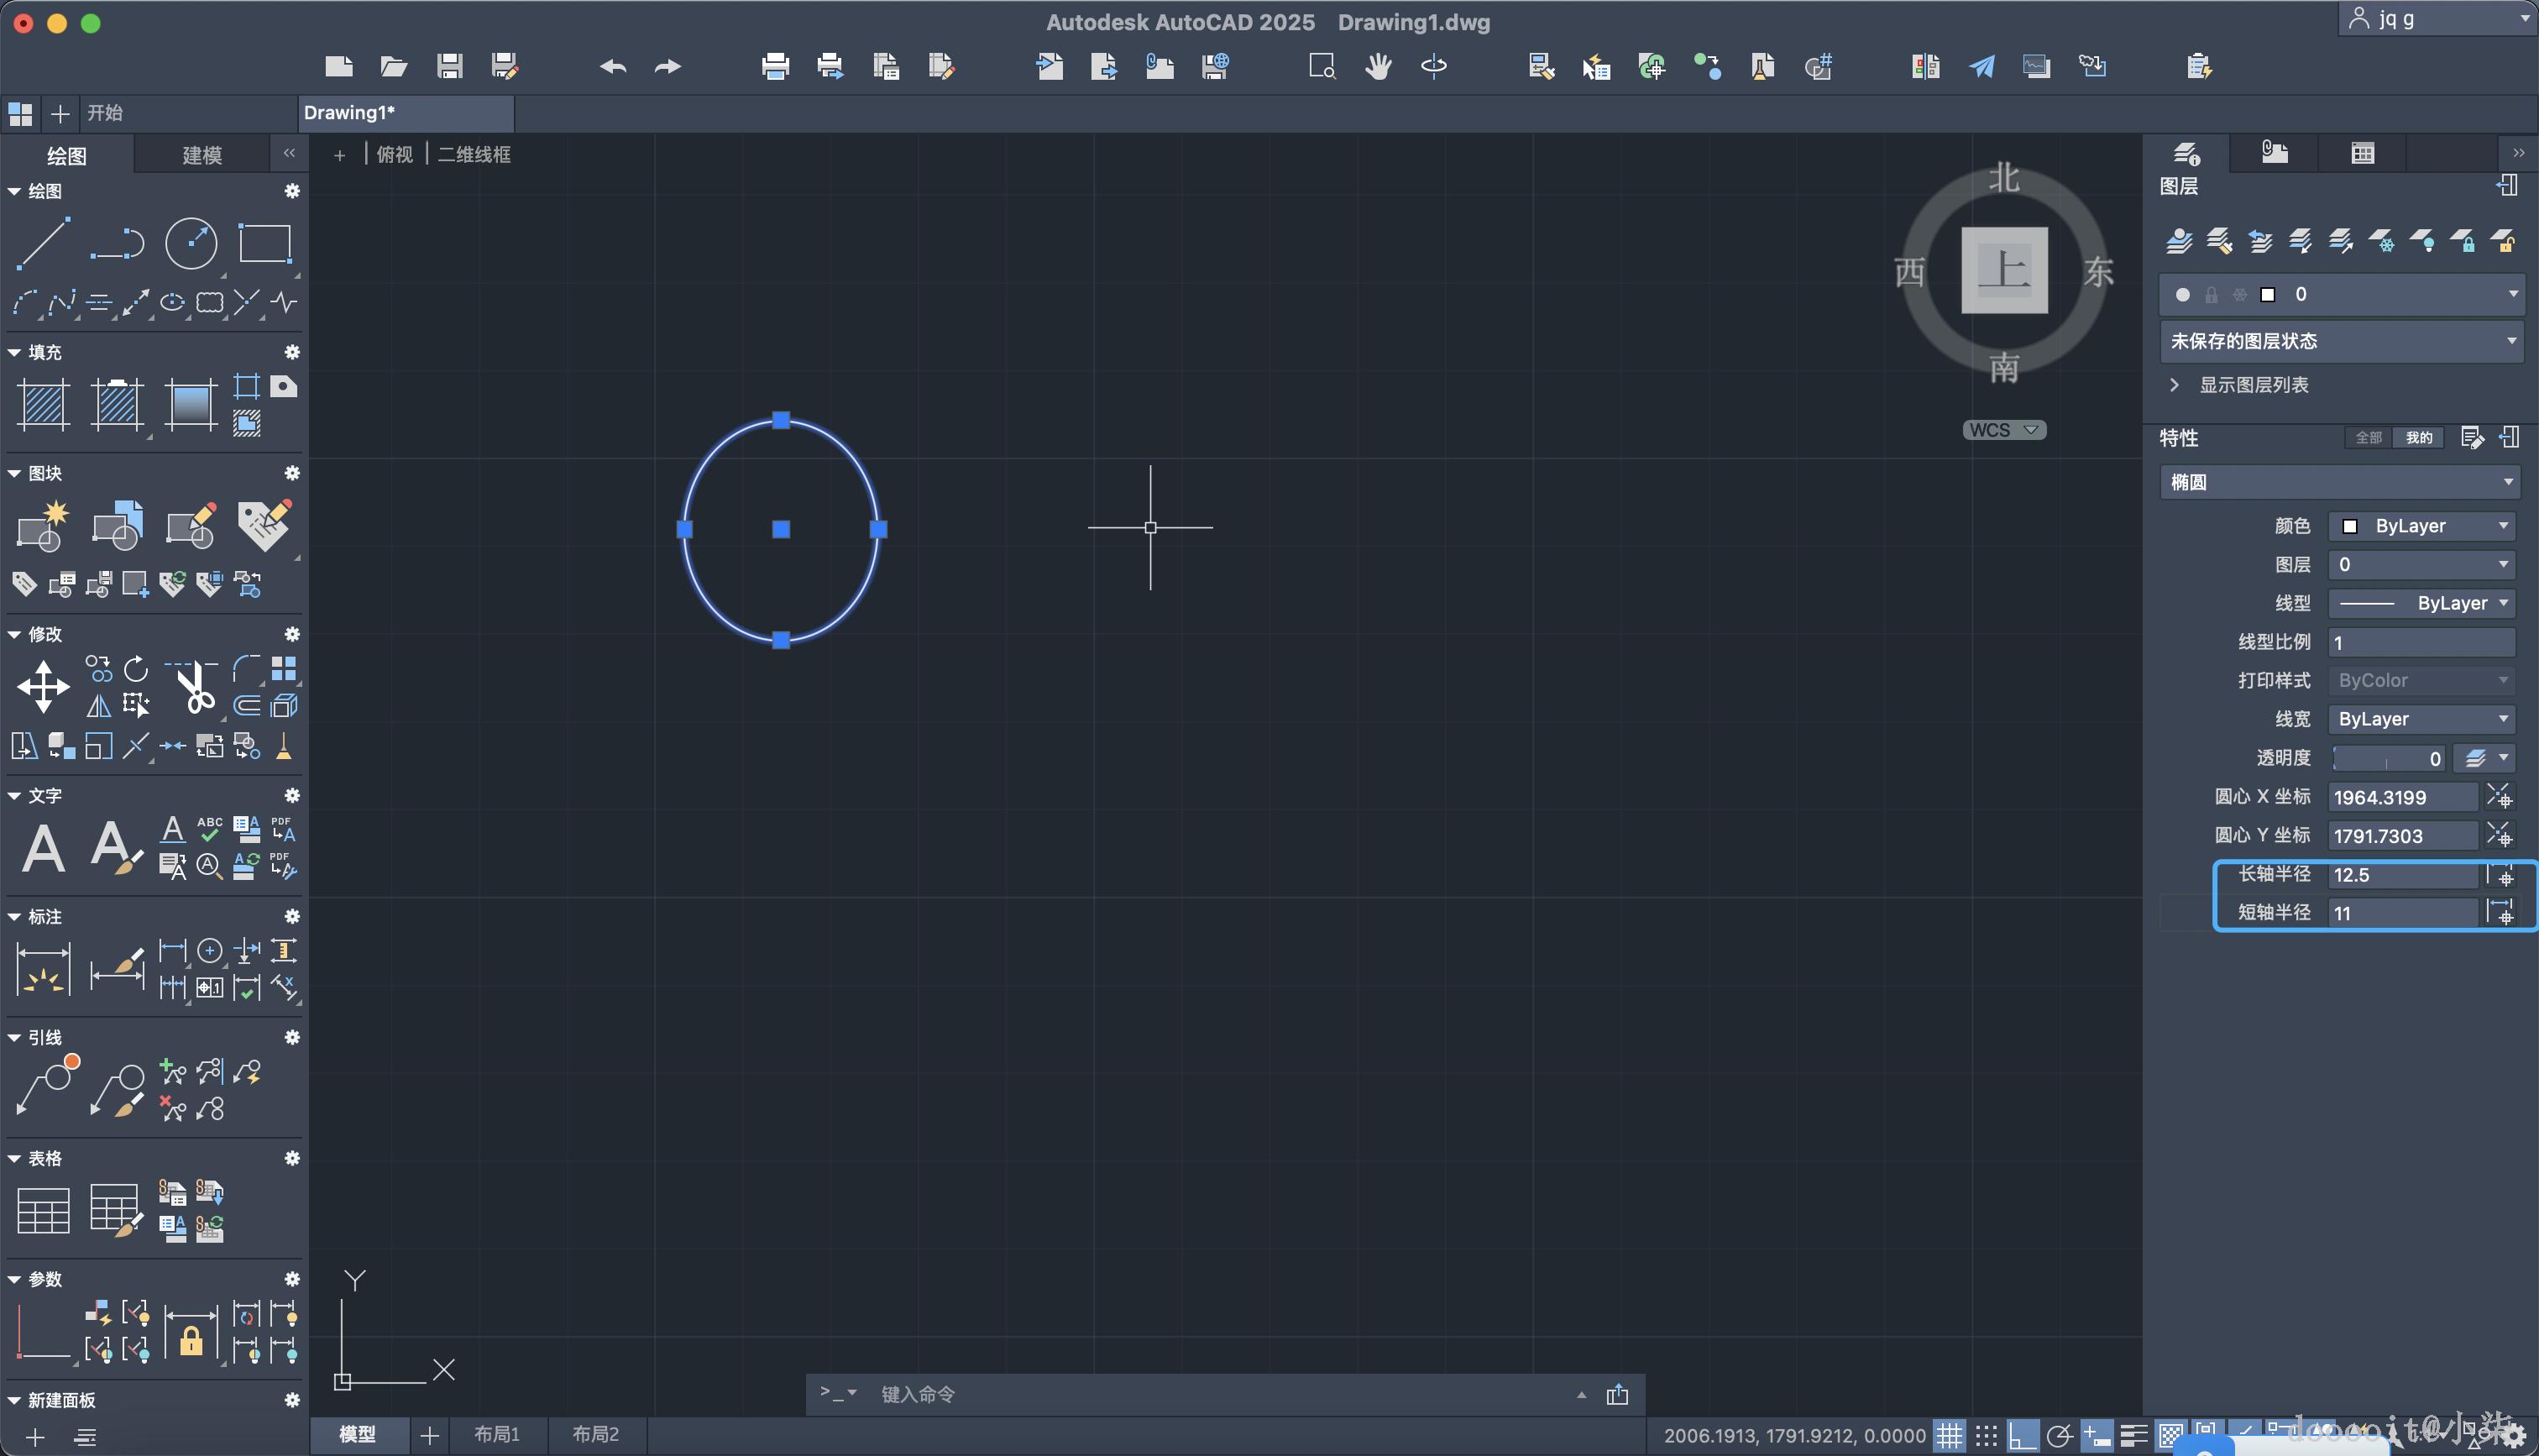Choose the Hatch fill tool
Screen dimensions: 2539x1456
point(43,404)
